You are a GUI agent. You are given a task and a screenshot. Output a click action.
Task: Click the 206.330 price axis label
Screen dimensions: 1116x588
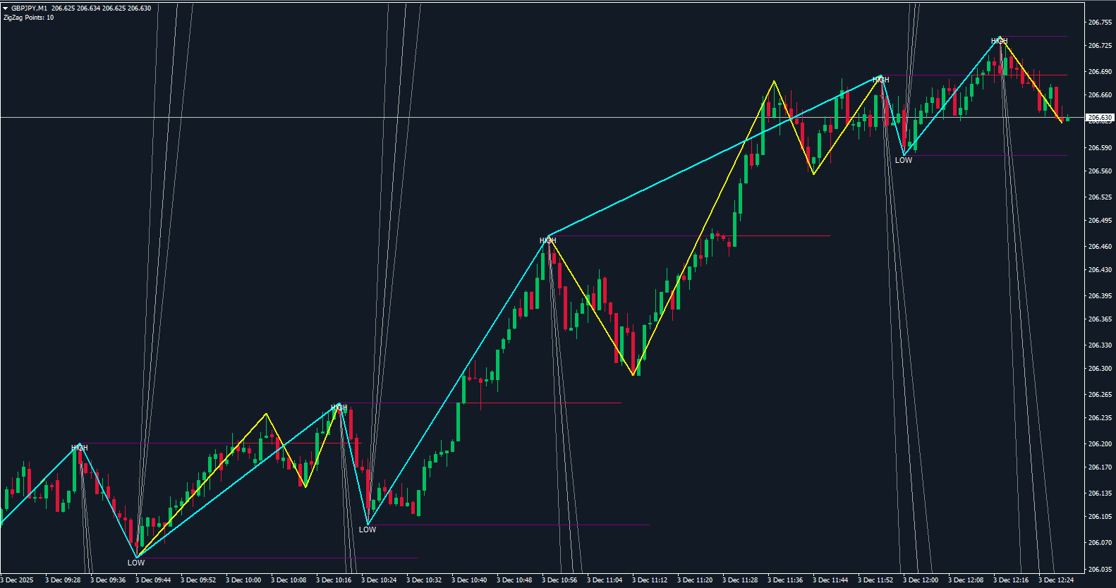1100,345
